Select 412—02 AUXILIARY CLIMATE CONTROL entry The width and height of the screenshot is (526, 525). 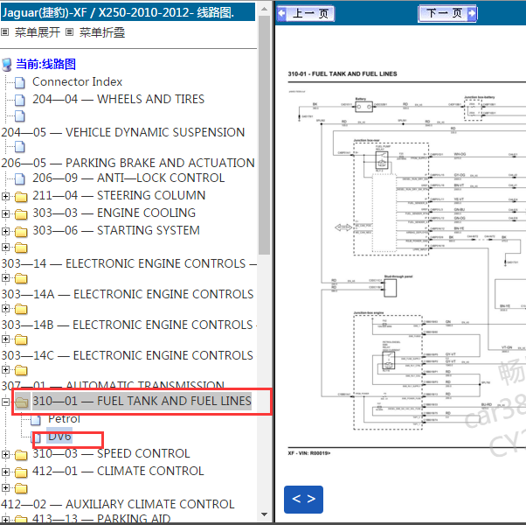118,504
